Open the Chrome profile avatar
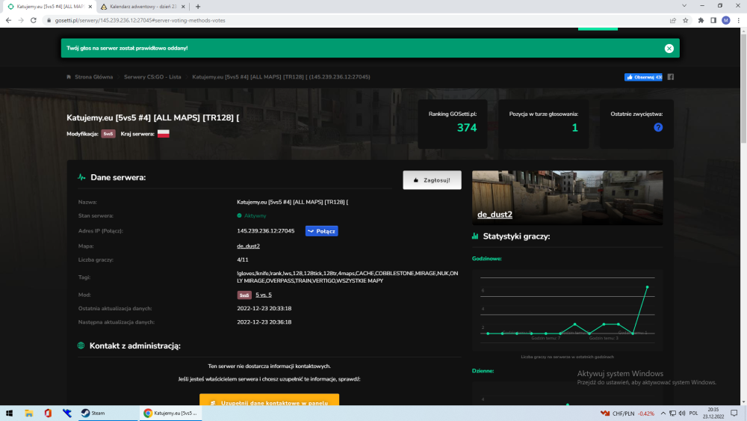Viewport: 747px width, 421px height. point(725,20)
